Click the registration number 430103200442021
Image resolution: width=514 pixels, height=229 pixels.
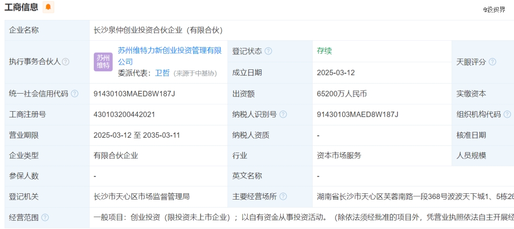pyautogui.click(x=124, y=114)
